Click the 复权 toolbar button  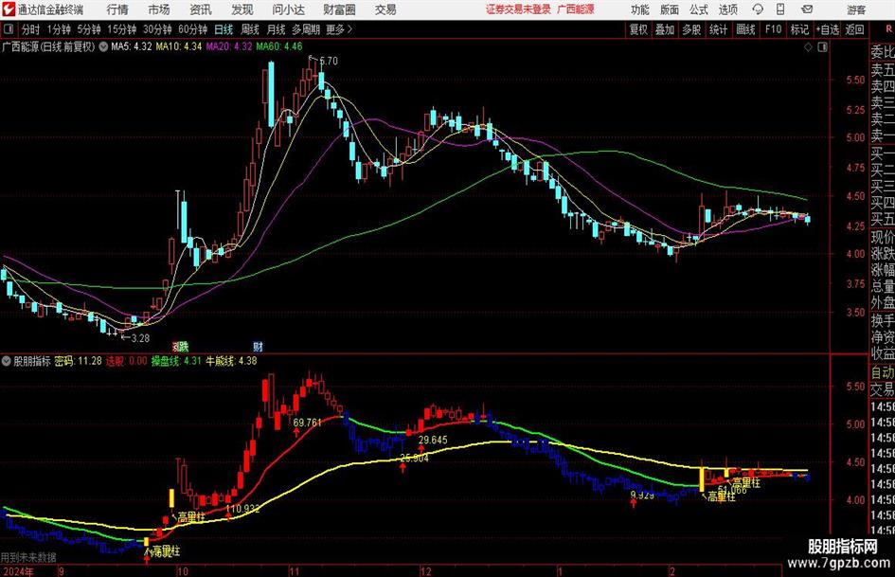pyautogui.click(x=638, y=29)
